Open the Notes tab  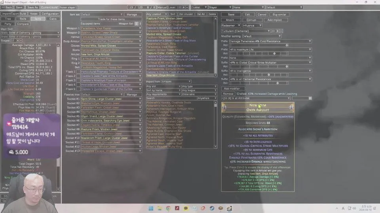click(x=34, y=14)
